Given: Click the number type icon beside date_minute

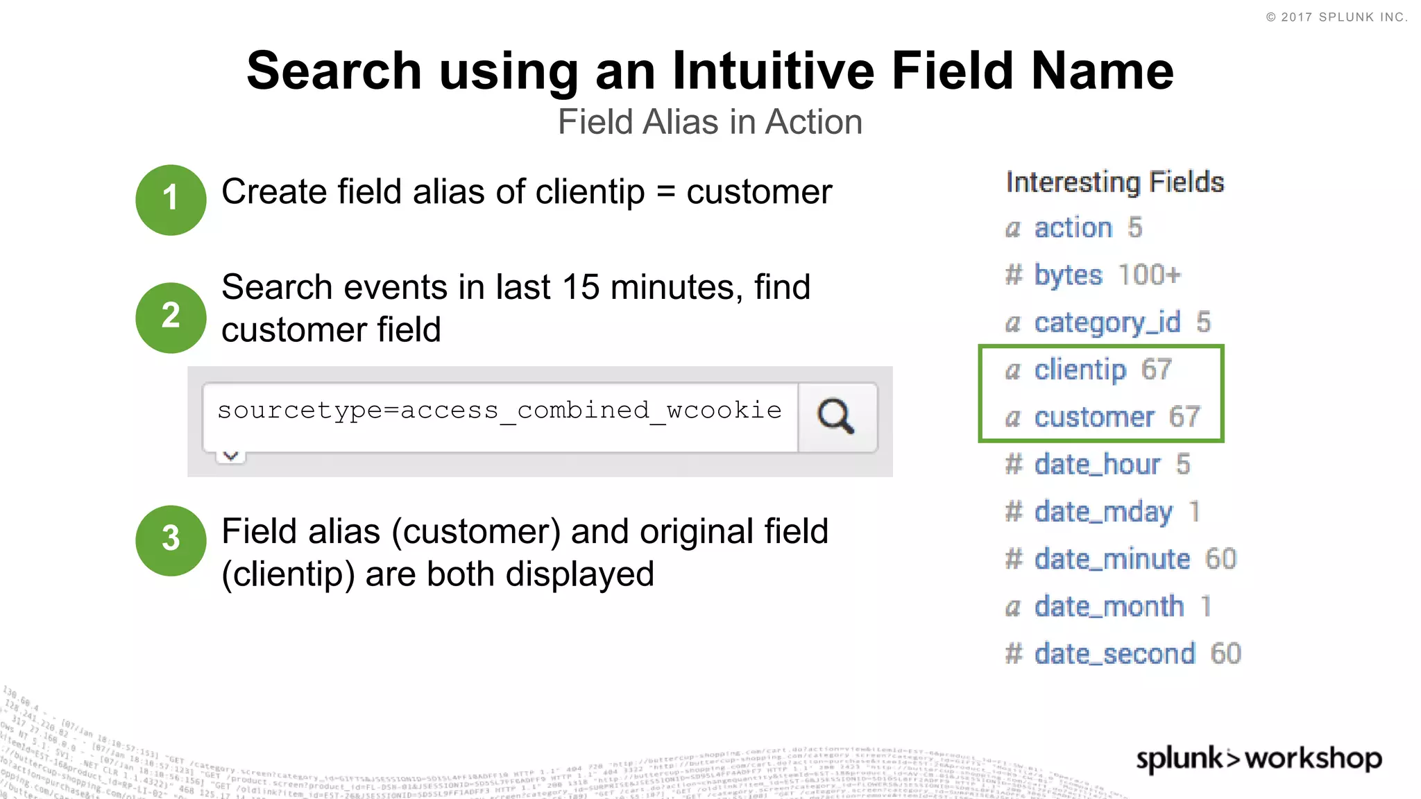Looking at the screenshot, I should click(x=1014, y=559).
